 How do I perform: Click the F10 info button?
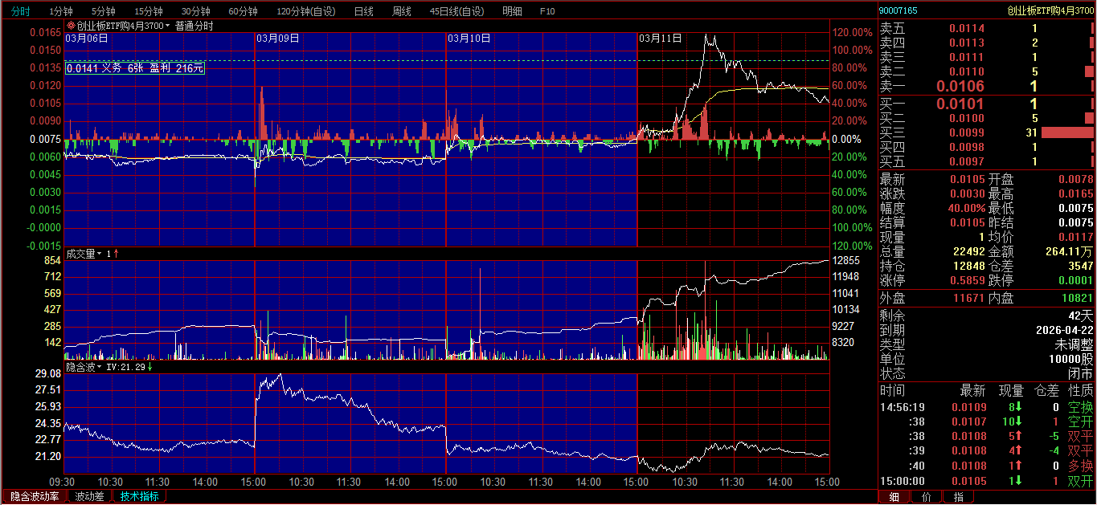(x=547, y=11)
